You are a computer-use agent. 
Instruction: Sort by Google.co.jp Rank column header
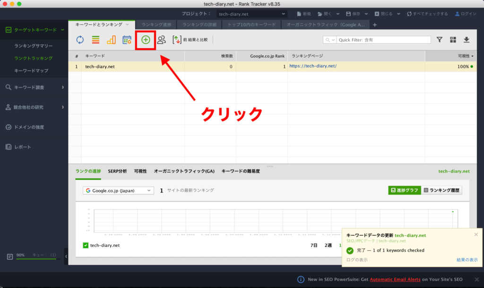262,56
